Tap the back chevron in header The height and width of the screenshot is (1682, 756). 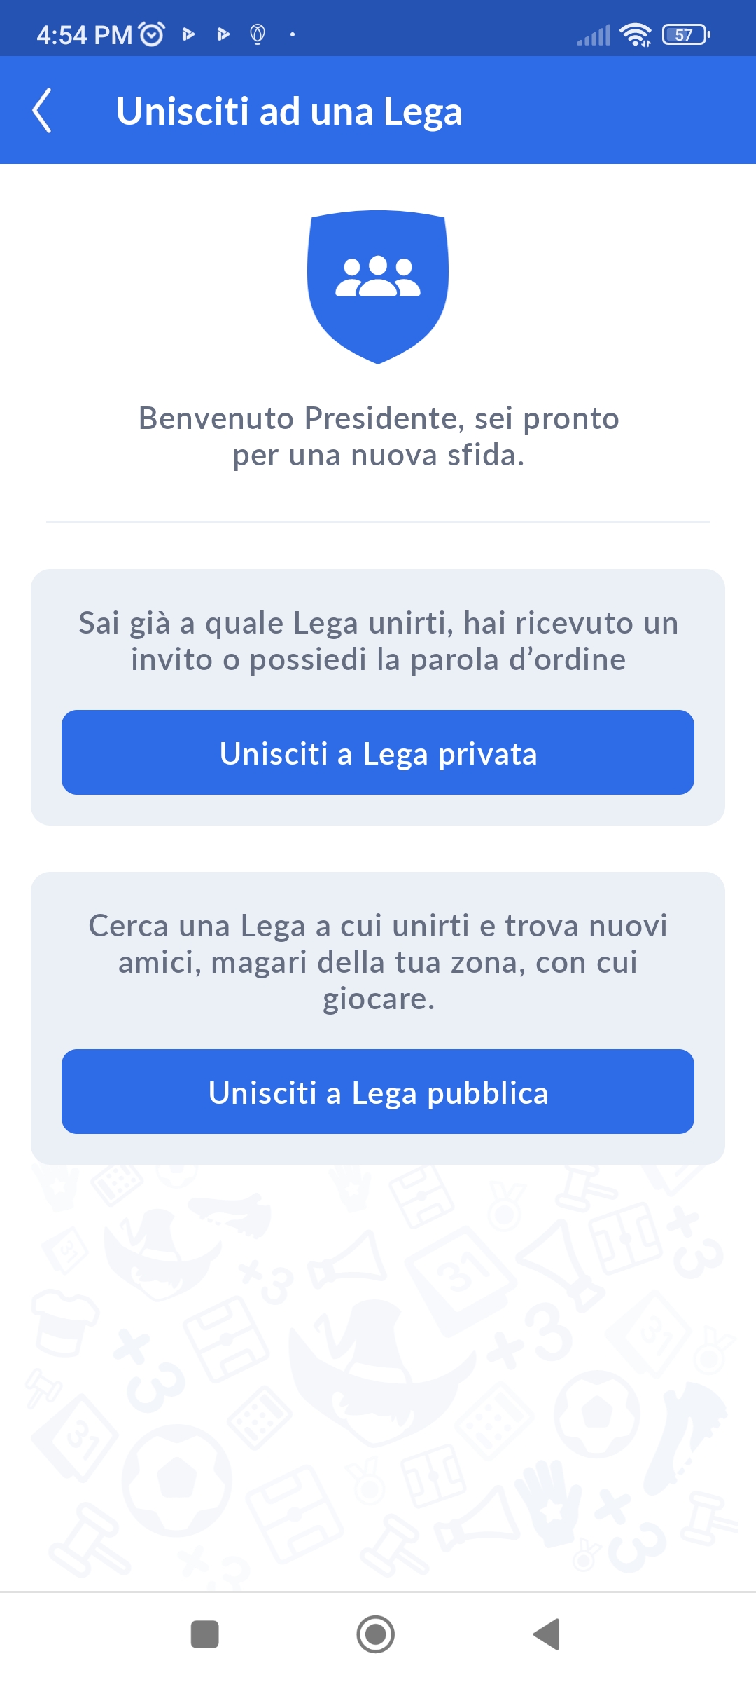42,111
